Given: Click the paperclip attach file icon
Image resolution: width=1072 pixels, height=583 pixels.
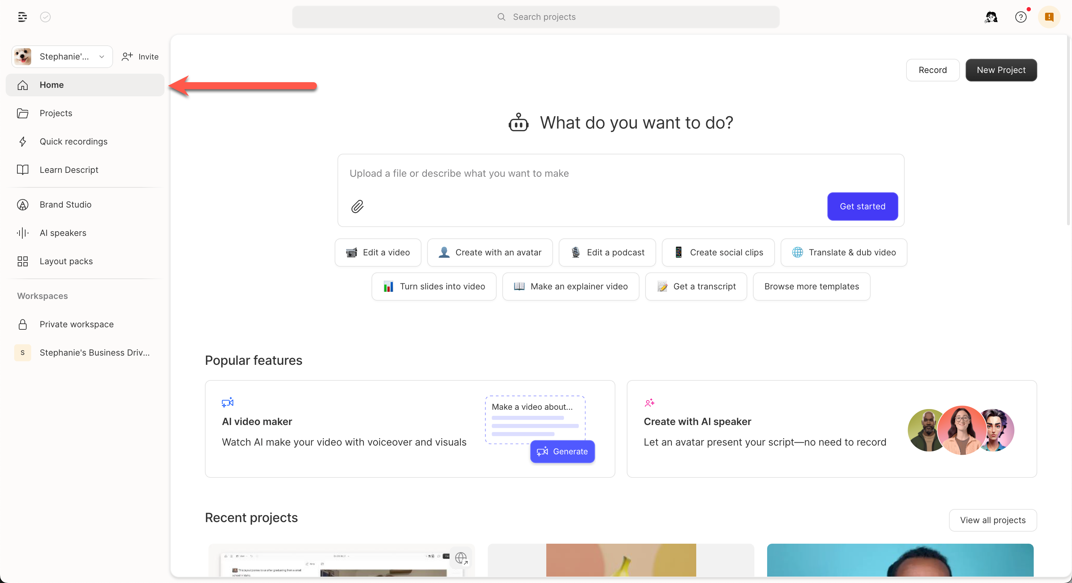Looking at the screenshot, I should click(357, 206).
